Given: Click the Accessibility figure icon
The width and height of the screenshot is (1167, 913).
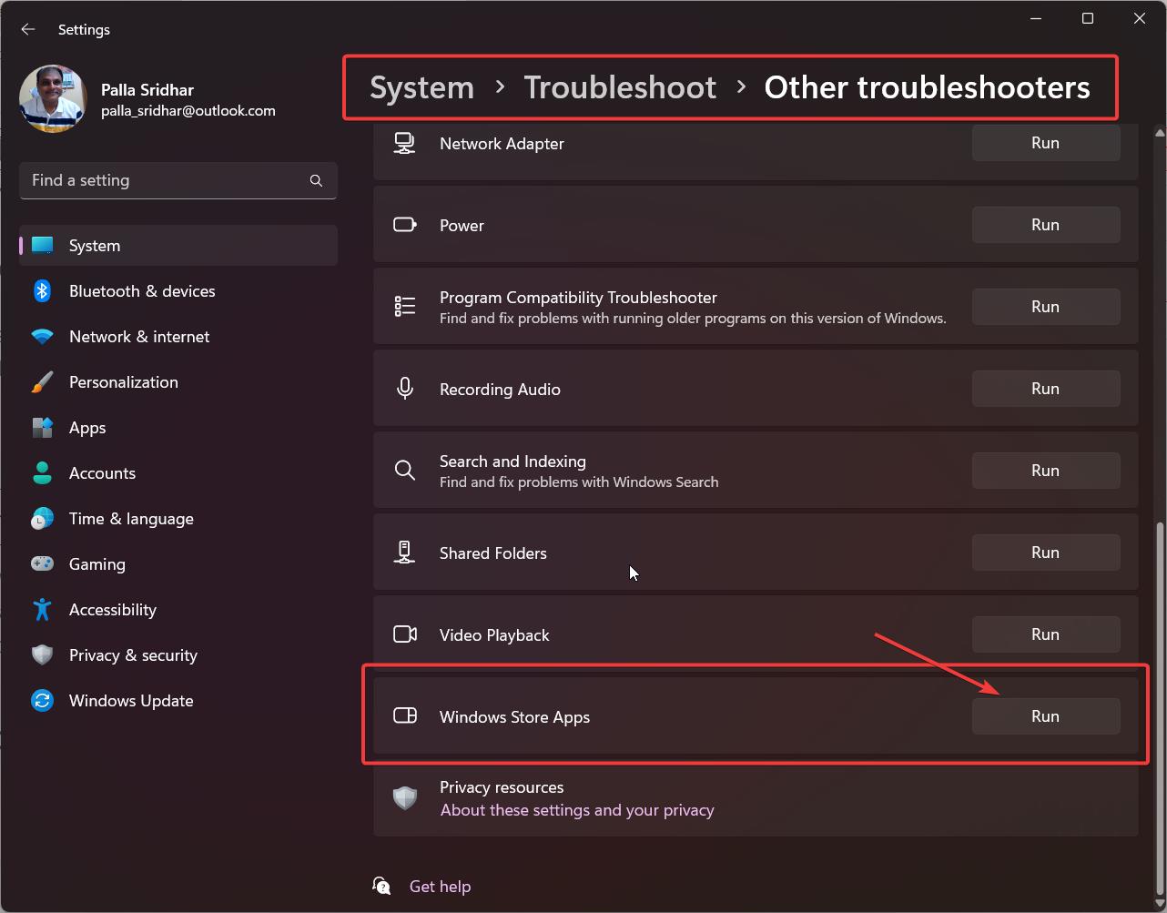Looking at the screenshot, I should (42, 609).
